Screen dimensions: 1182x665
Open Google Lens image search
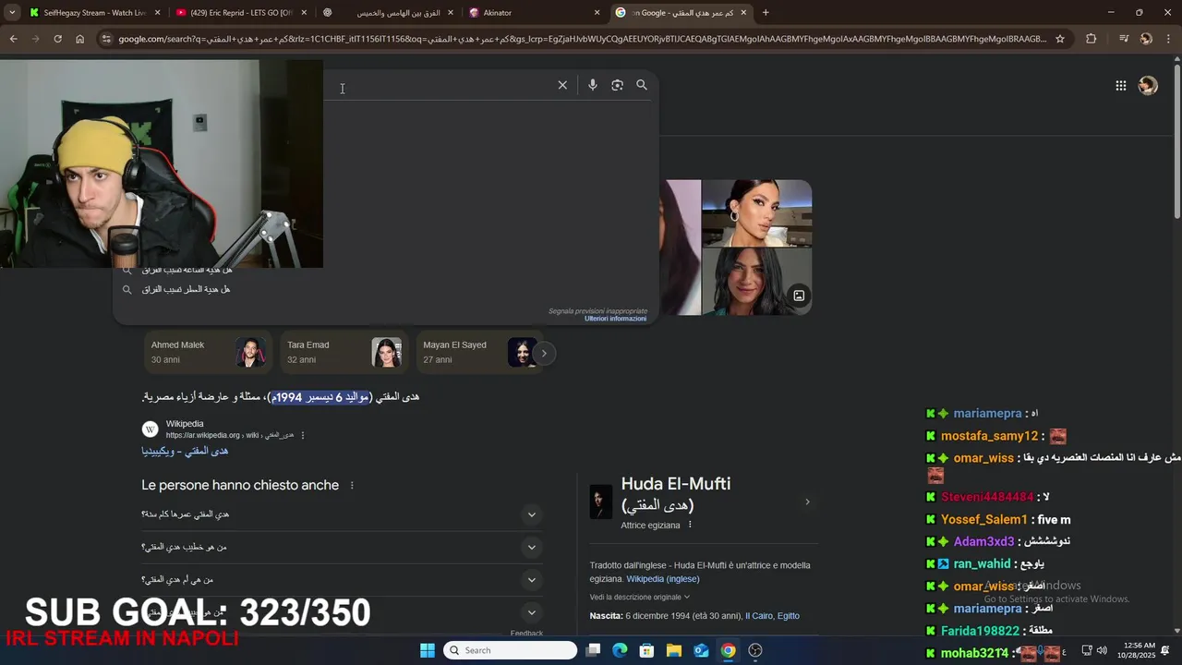[x=617, y=85]
